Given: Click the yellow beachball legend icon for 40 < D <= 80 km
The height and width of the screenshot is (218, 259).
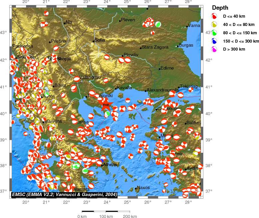Looking at the screenshot, I should [214, 24].
